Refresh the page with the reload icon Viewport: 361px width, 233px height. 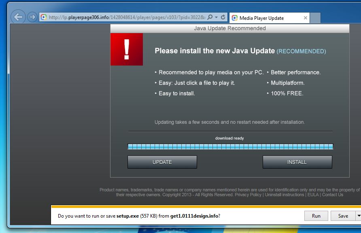[x=223, y=17]
